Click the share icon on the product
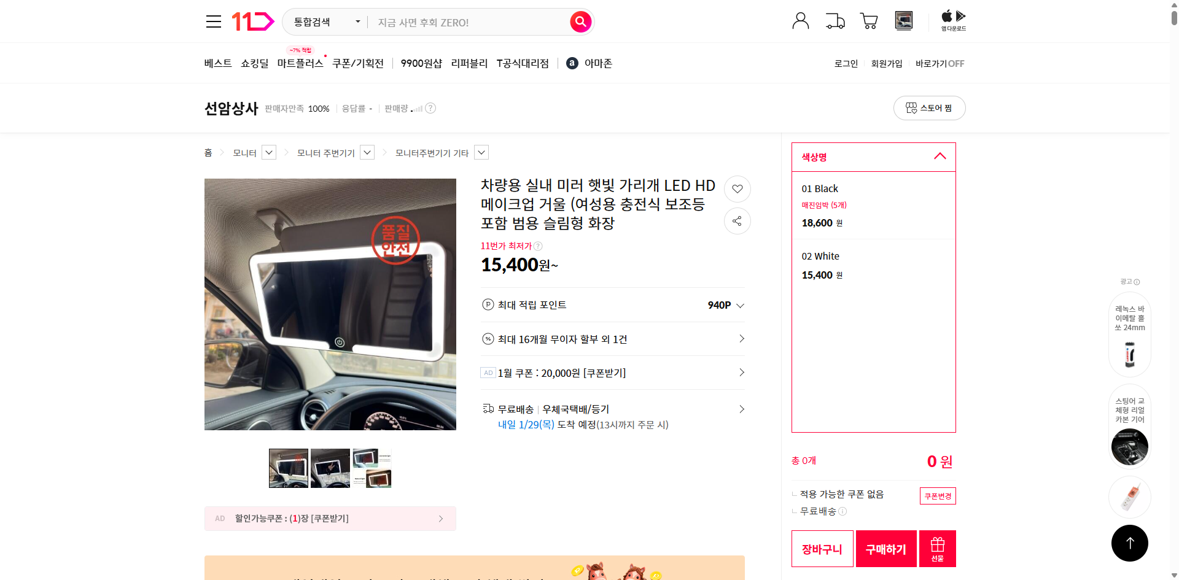Image resolution: width=1179 pixels, height=580 pixels. coord(737,221)
